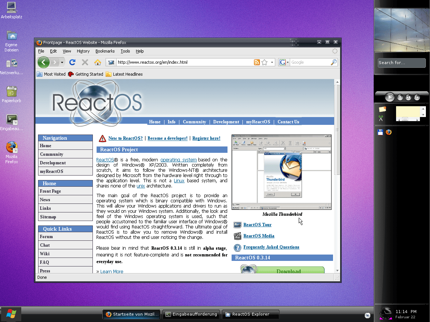The width and height of the screenshot is (430, 322).
Task: Click the 'unix' hyperlink in the paragraph
Action: pos(141,186)
